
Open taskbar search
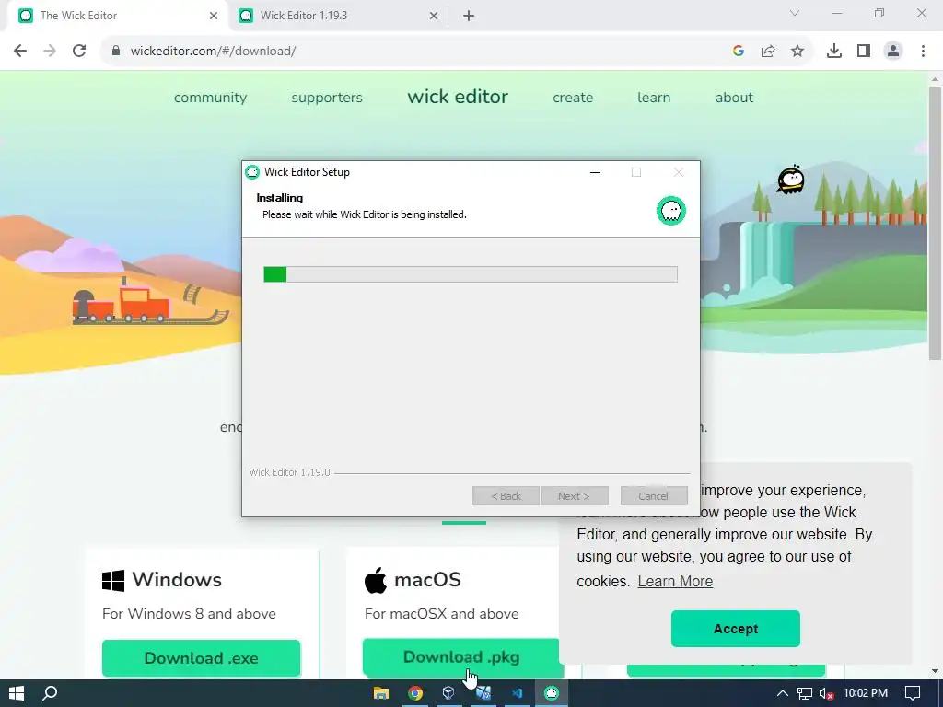coord(50,693)
